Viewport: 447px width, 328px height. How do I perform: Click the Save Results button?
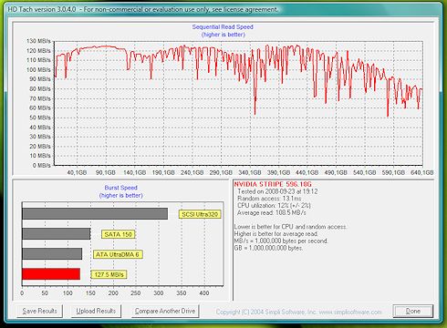click(x=39, y=311)
